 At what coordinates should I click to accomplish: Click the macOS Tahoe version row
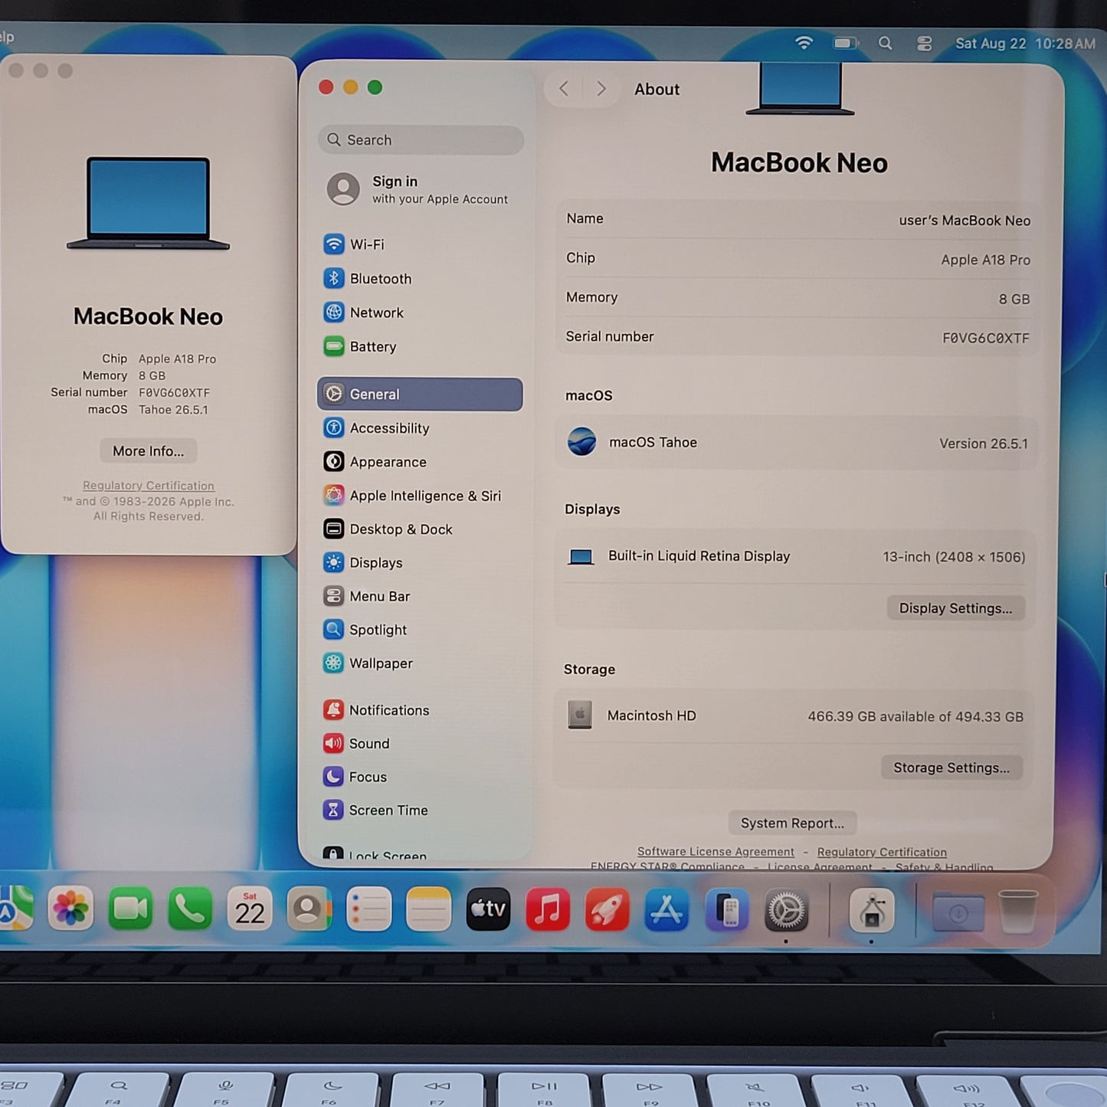point(797,443)
